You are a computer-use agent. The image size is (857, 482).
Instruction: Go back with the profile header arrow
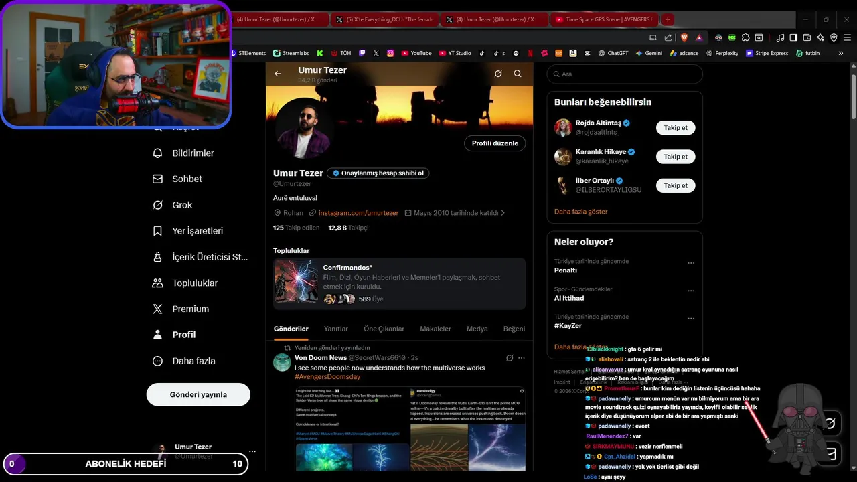click(x=278, y=74)
